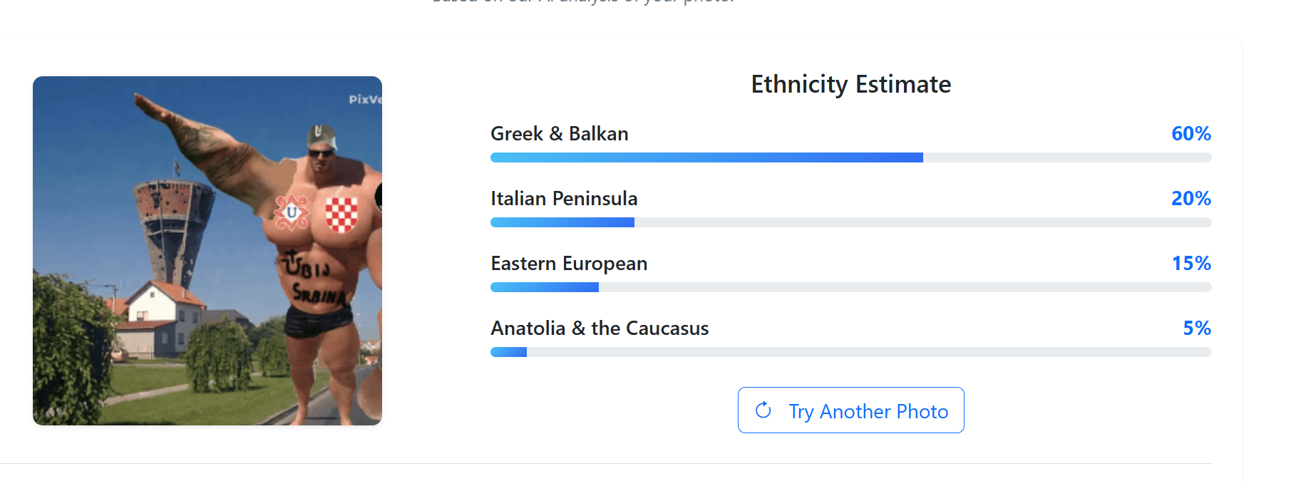Image resolution: width=1301 pixels, height=481 pixels.
Task: Click the Eastern European progress bar
Action: [x=850, y=287]
